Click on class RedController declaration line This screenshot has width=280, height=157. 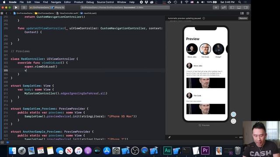(44, 59)
